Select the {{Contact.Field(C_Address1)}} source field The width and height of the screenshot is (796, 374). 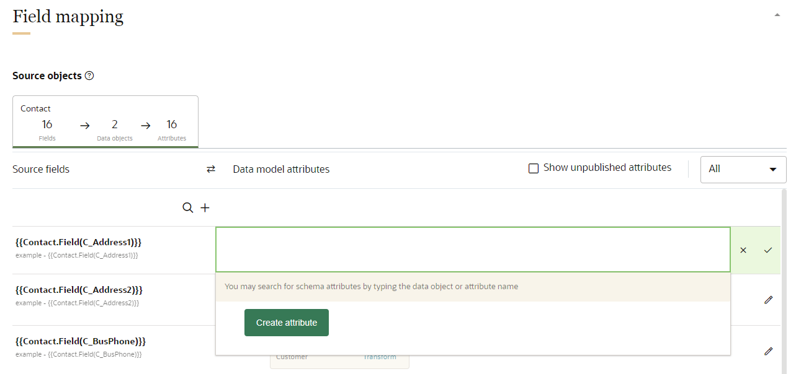(79, 242)
